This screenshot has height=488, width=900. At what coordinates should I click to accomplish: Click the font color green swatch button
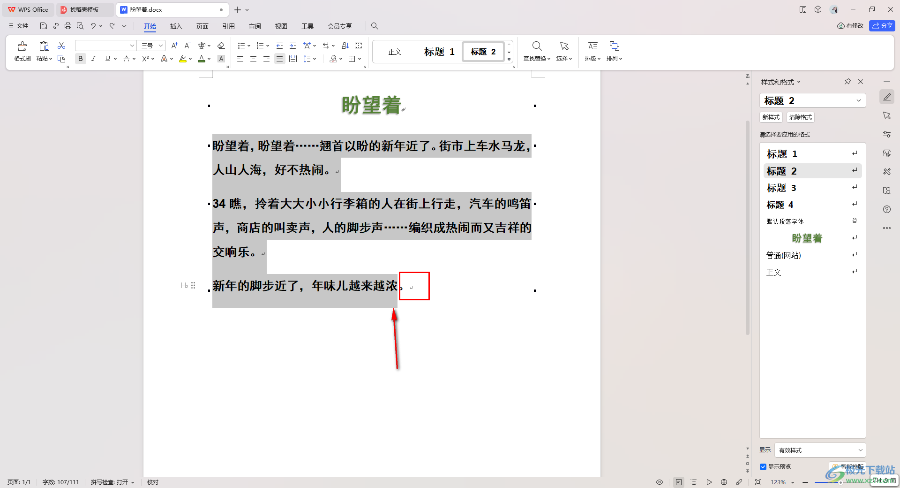coord(202,59)
